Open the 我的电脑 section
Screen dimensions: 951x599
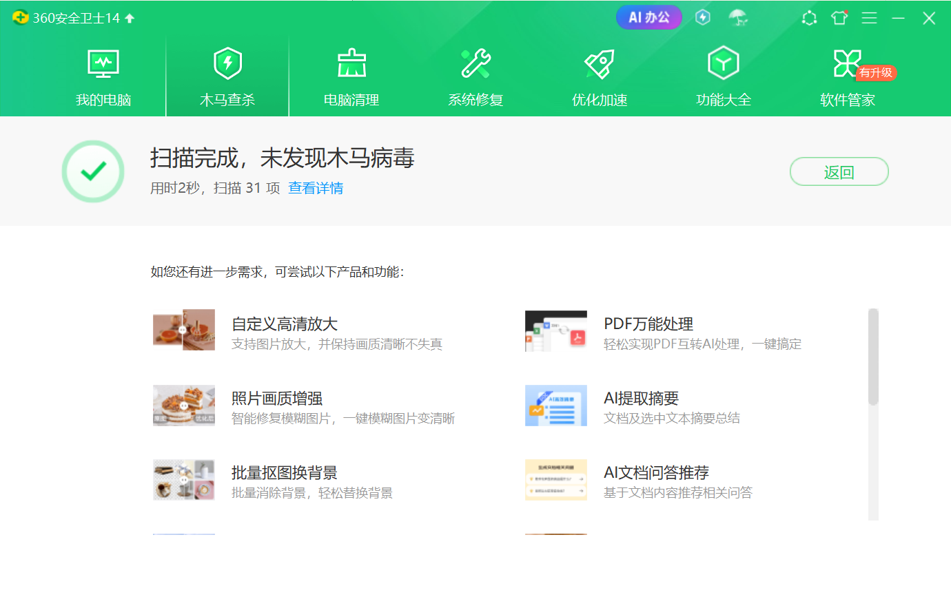click(103, 77)
